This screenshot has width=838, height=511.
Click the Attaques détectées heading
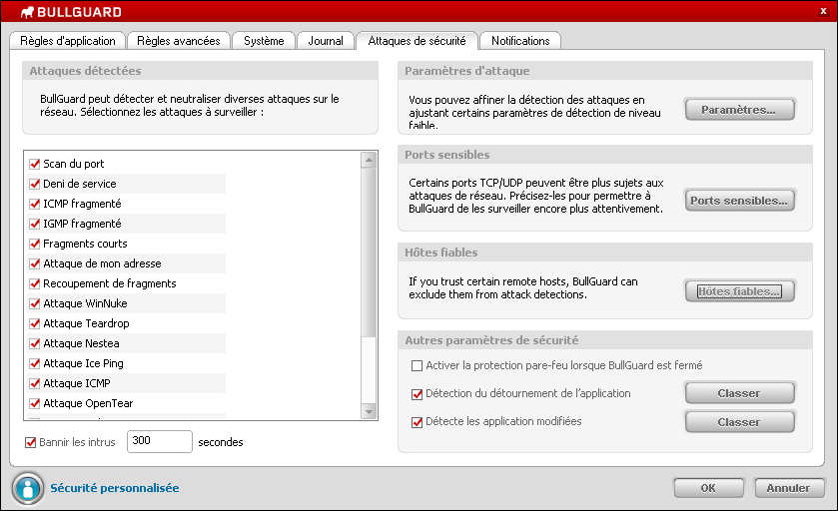click(86, 71)
